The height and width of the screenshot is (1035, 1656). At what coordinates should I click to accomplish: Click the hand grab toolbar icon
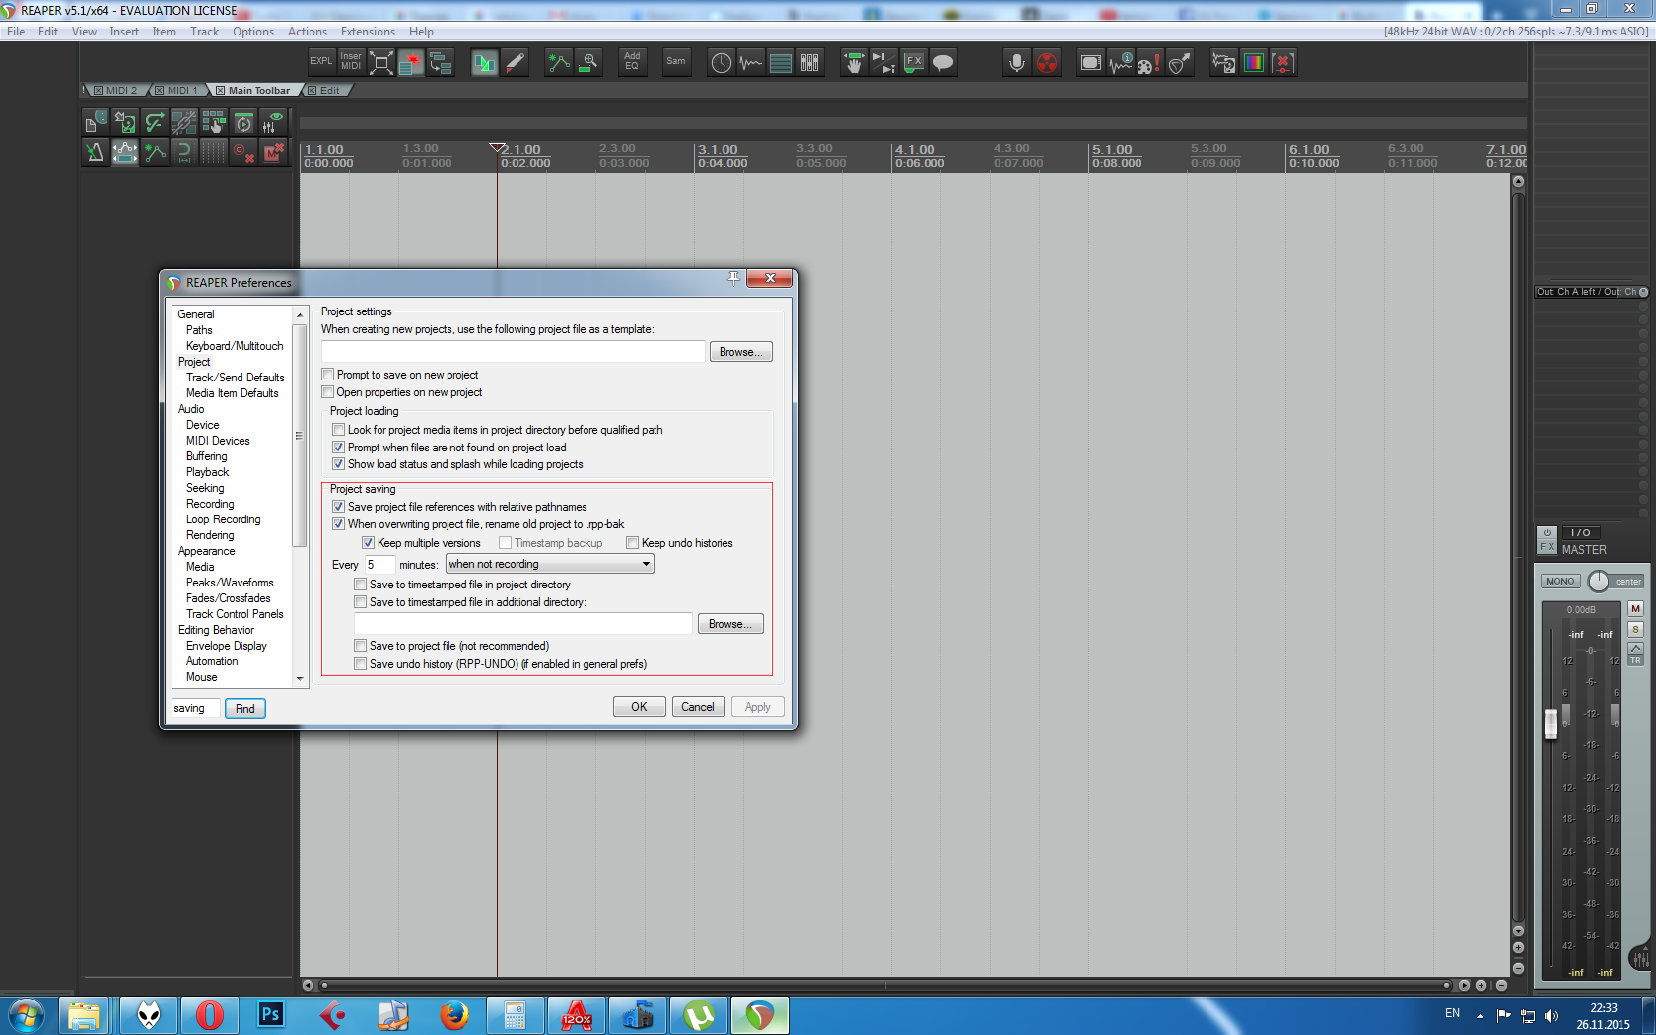click(855, 62)
